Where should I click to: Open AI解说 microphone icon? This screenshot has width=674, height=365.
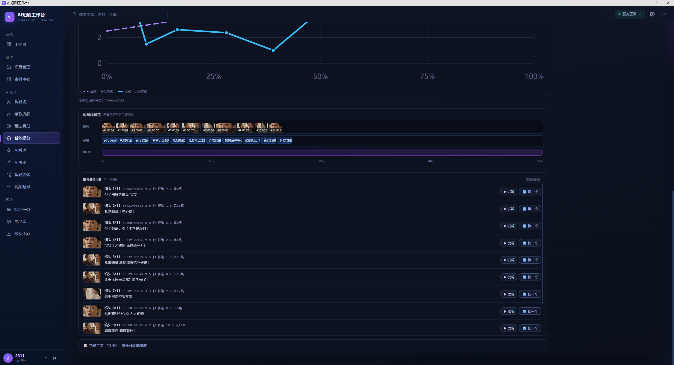point(9,150)
